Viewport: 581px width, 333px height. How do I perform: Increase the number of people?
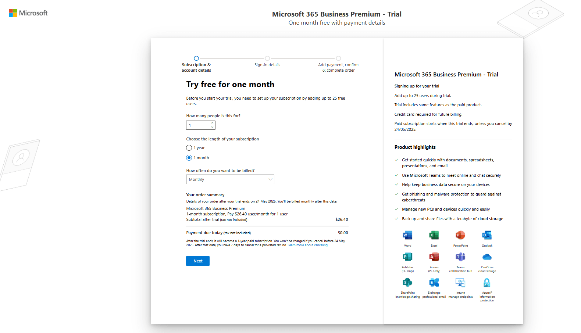(x=212, y=123)
